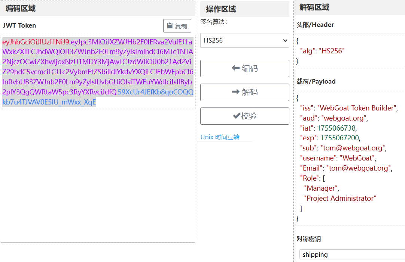The height and width of the screenshot is (262, 405).
Task: Click the 解码区域 panel heading
Action: pyautogui.click(x=314, y=7)
